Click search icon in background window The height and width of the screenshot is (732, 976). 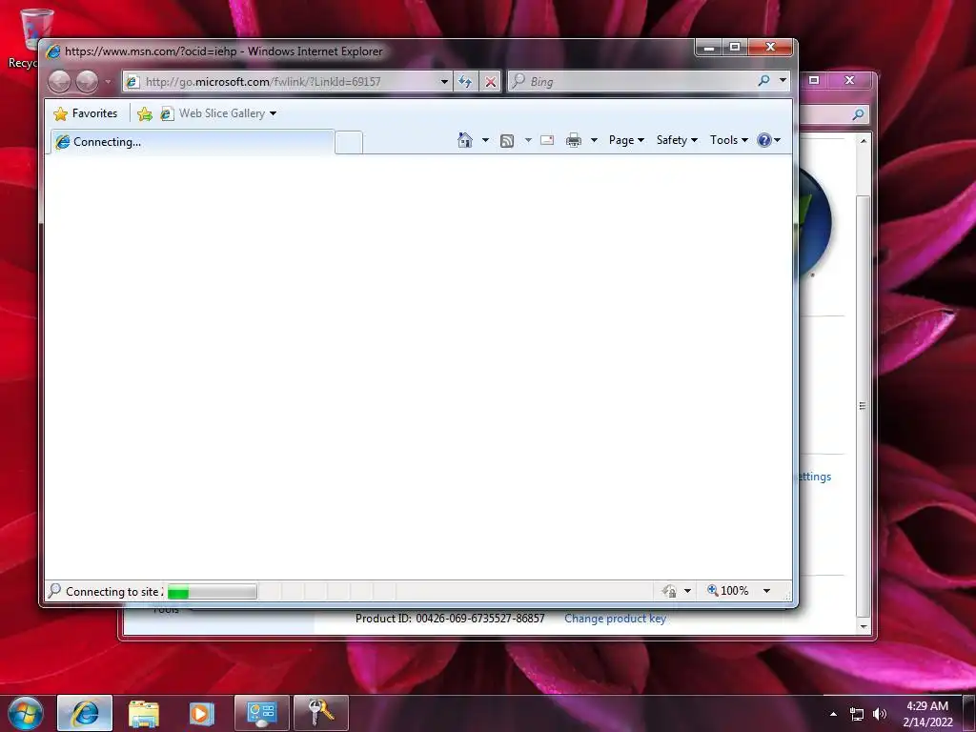pos(859,114)
